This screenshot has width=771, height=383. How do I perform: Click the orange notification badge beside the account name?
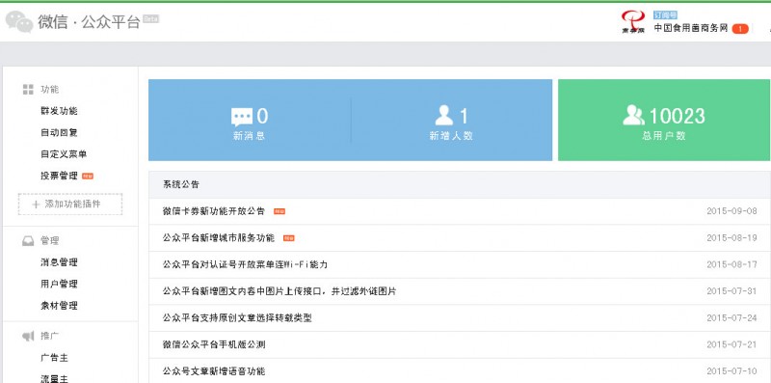tap(740, 29)
